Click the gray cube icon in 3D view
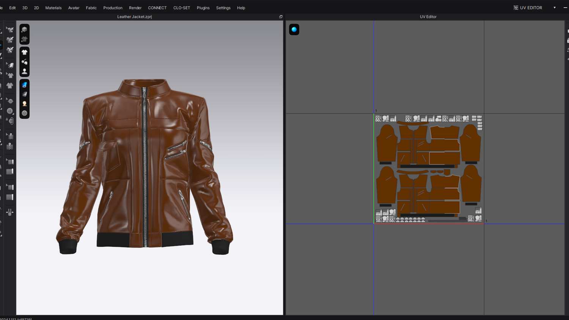 tap(24, 30)
